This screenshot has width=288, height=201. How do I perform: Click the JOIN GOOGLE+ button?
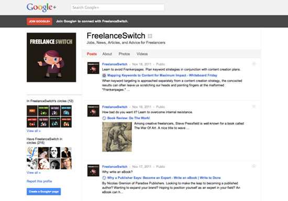point(39,22)
